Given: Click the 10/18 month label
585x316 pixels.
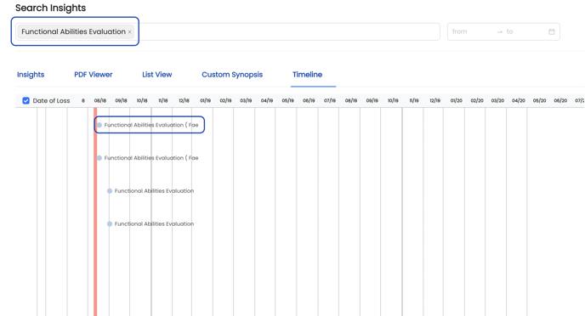Looking at the screenshot, I should (x=142, y=100).
